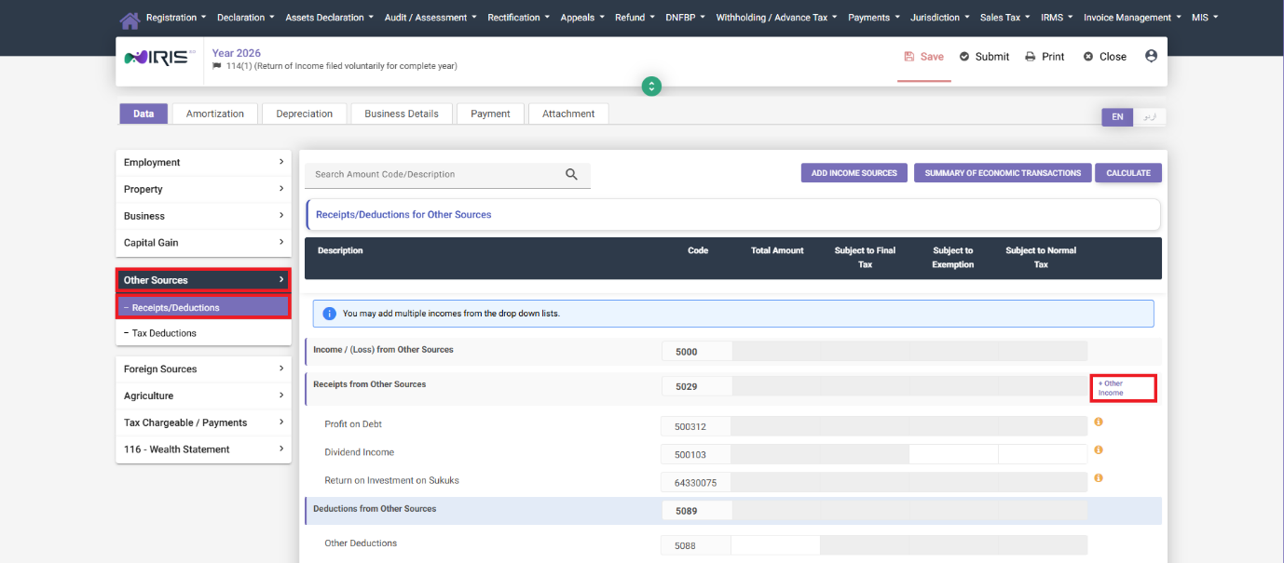
Task: Open the MIS dropdown menu
Action: 1205,18
